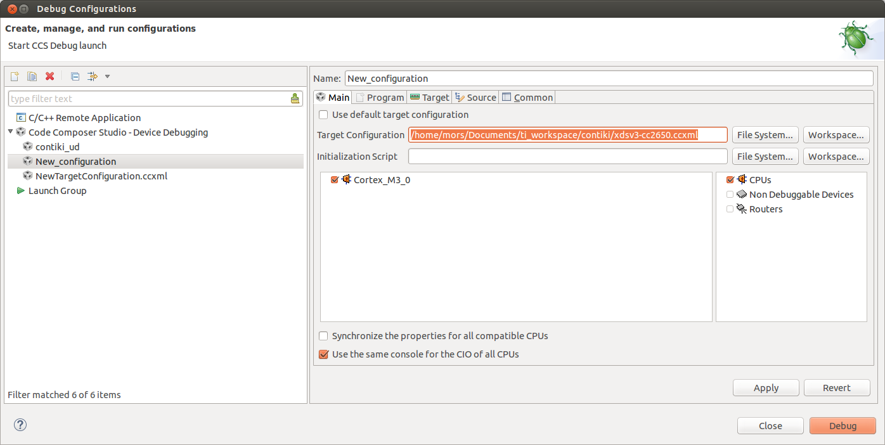Click File System button for Target Configuration

point(765,135)
